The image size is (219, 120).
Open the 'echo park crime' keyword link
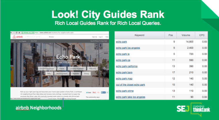pyautogui.click(x=125, y=91)
